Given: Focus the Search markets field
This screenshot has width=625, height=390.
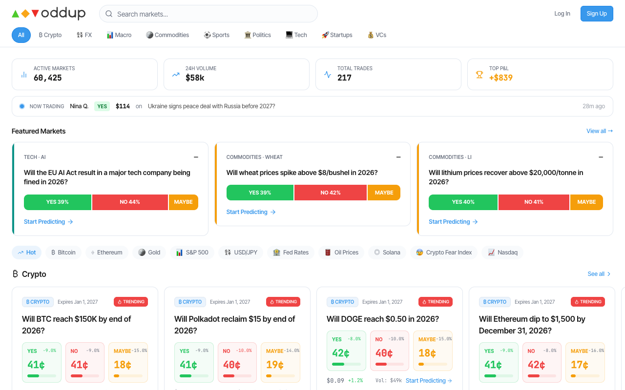Looking at the screenshot, I should click(208, 14).
